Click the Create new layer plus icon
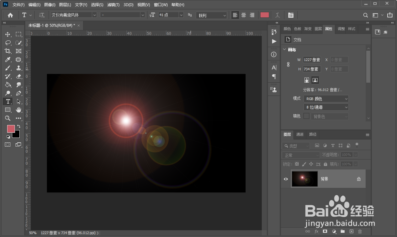The width and height of the screenshot is (397, 237). click(x=351, y=231)
